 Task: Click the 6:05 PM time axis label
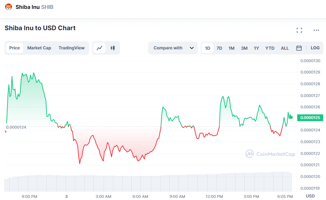pyautogui.click(x=285, y=196)
